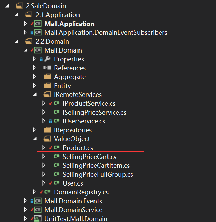
Task: Expand the Entity folder
Action: click(x=34, y=86)
